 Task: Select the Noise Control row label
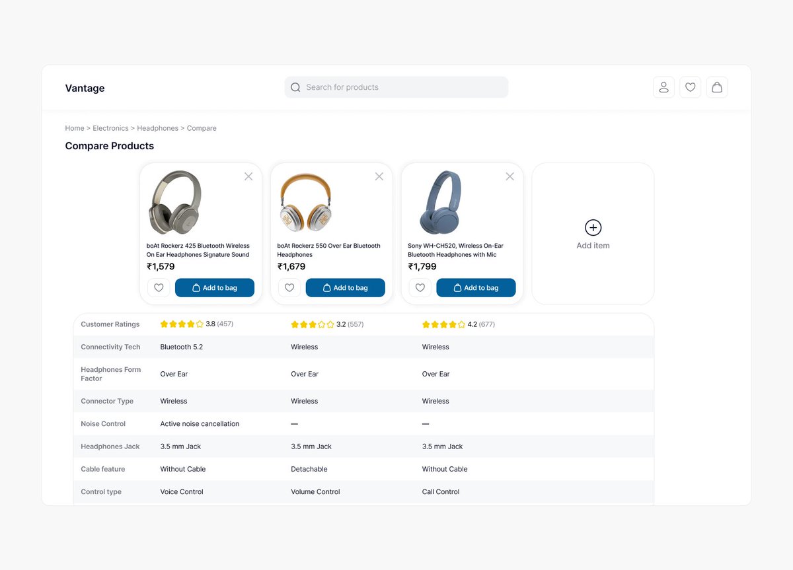click(103, 424)
